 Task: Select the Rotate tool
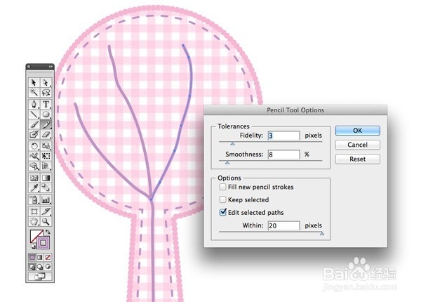pyautogui.click(x=34, y=146)
